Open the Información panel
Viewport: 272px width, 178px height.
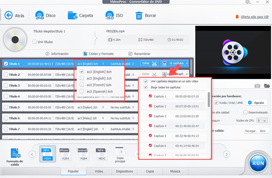click(x=57, y=54)
